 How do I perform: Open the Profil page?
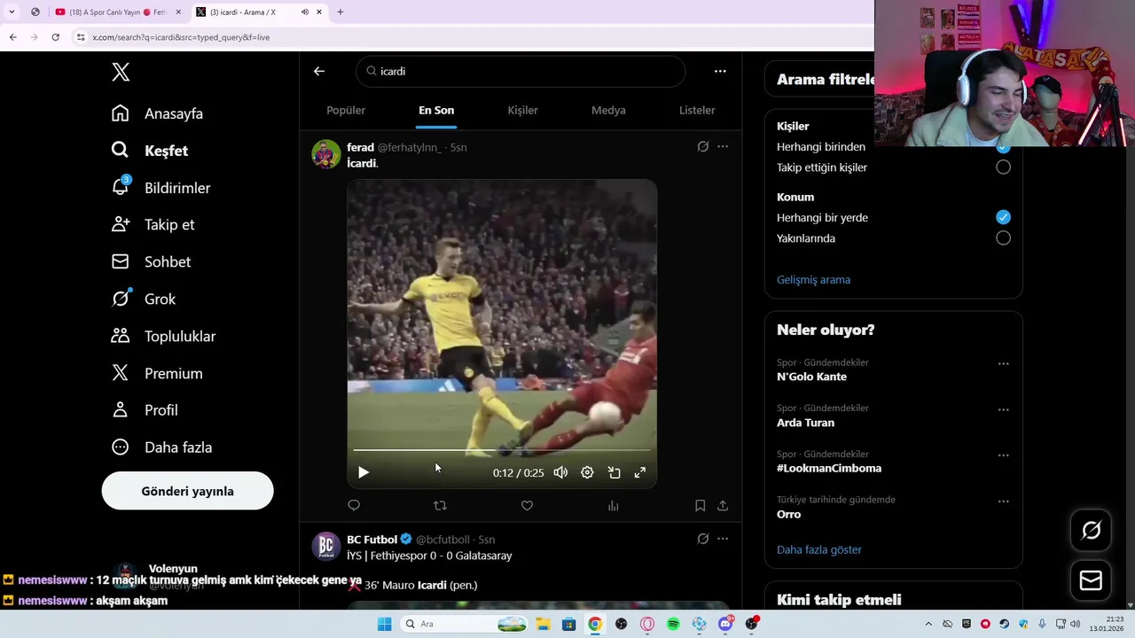pos(145,409)
